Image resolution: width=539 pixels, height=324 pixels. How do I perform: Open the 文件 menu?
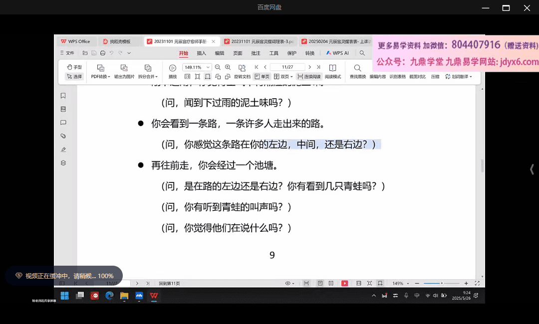(x=67, y=53)
